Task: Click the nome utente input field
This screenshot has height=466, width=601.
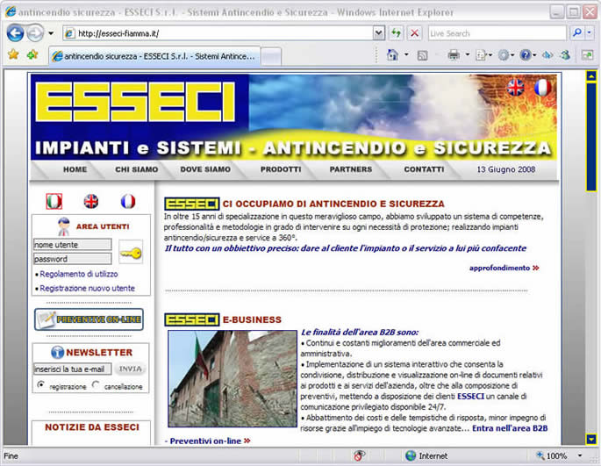Action: 72,245
